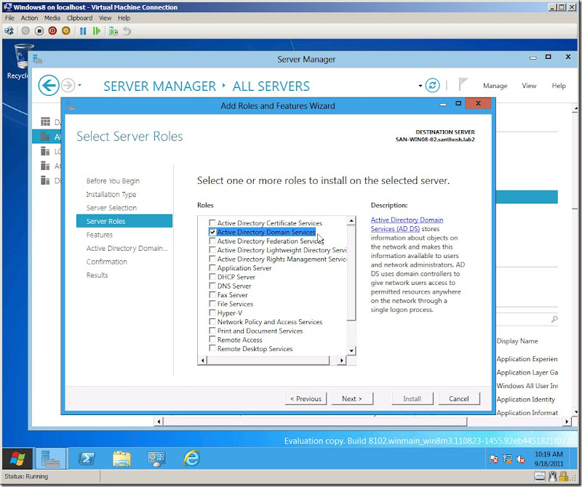
Task: Click the Next button
Action: pos(352,398)
